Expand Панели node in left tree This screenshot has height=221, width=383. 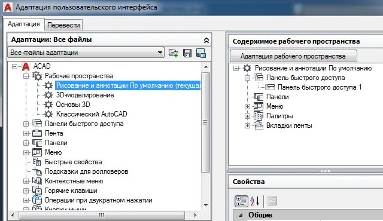pyautogui.click(x=26, y=143)
